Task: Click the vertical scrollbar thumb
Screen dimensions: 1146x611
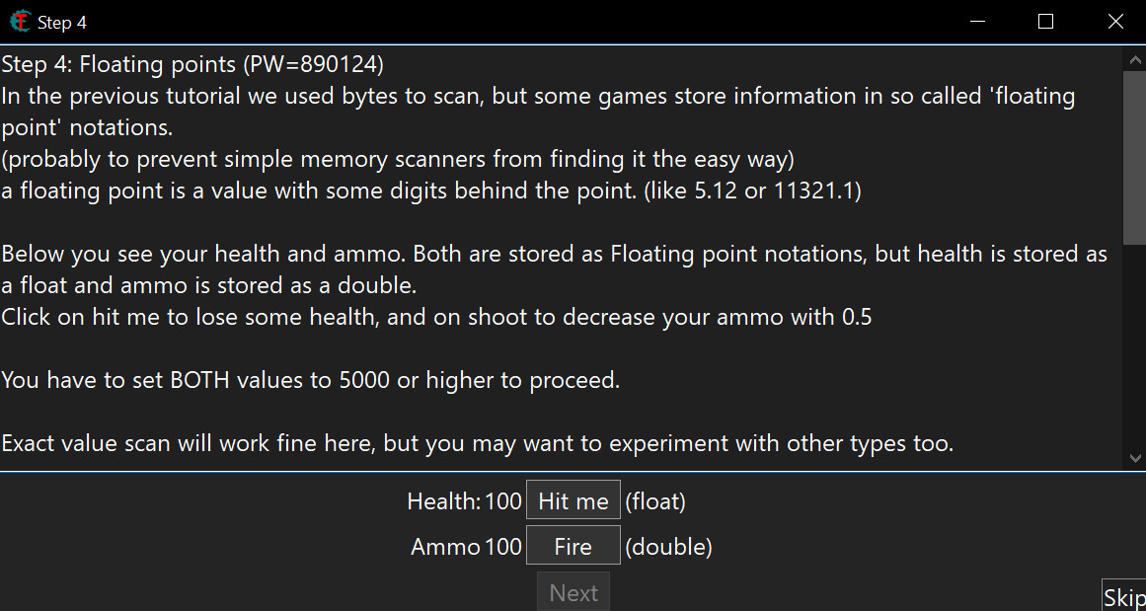Action: pyautogui.click(x=1134, y=148)
